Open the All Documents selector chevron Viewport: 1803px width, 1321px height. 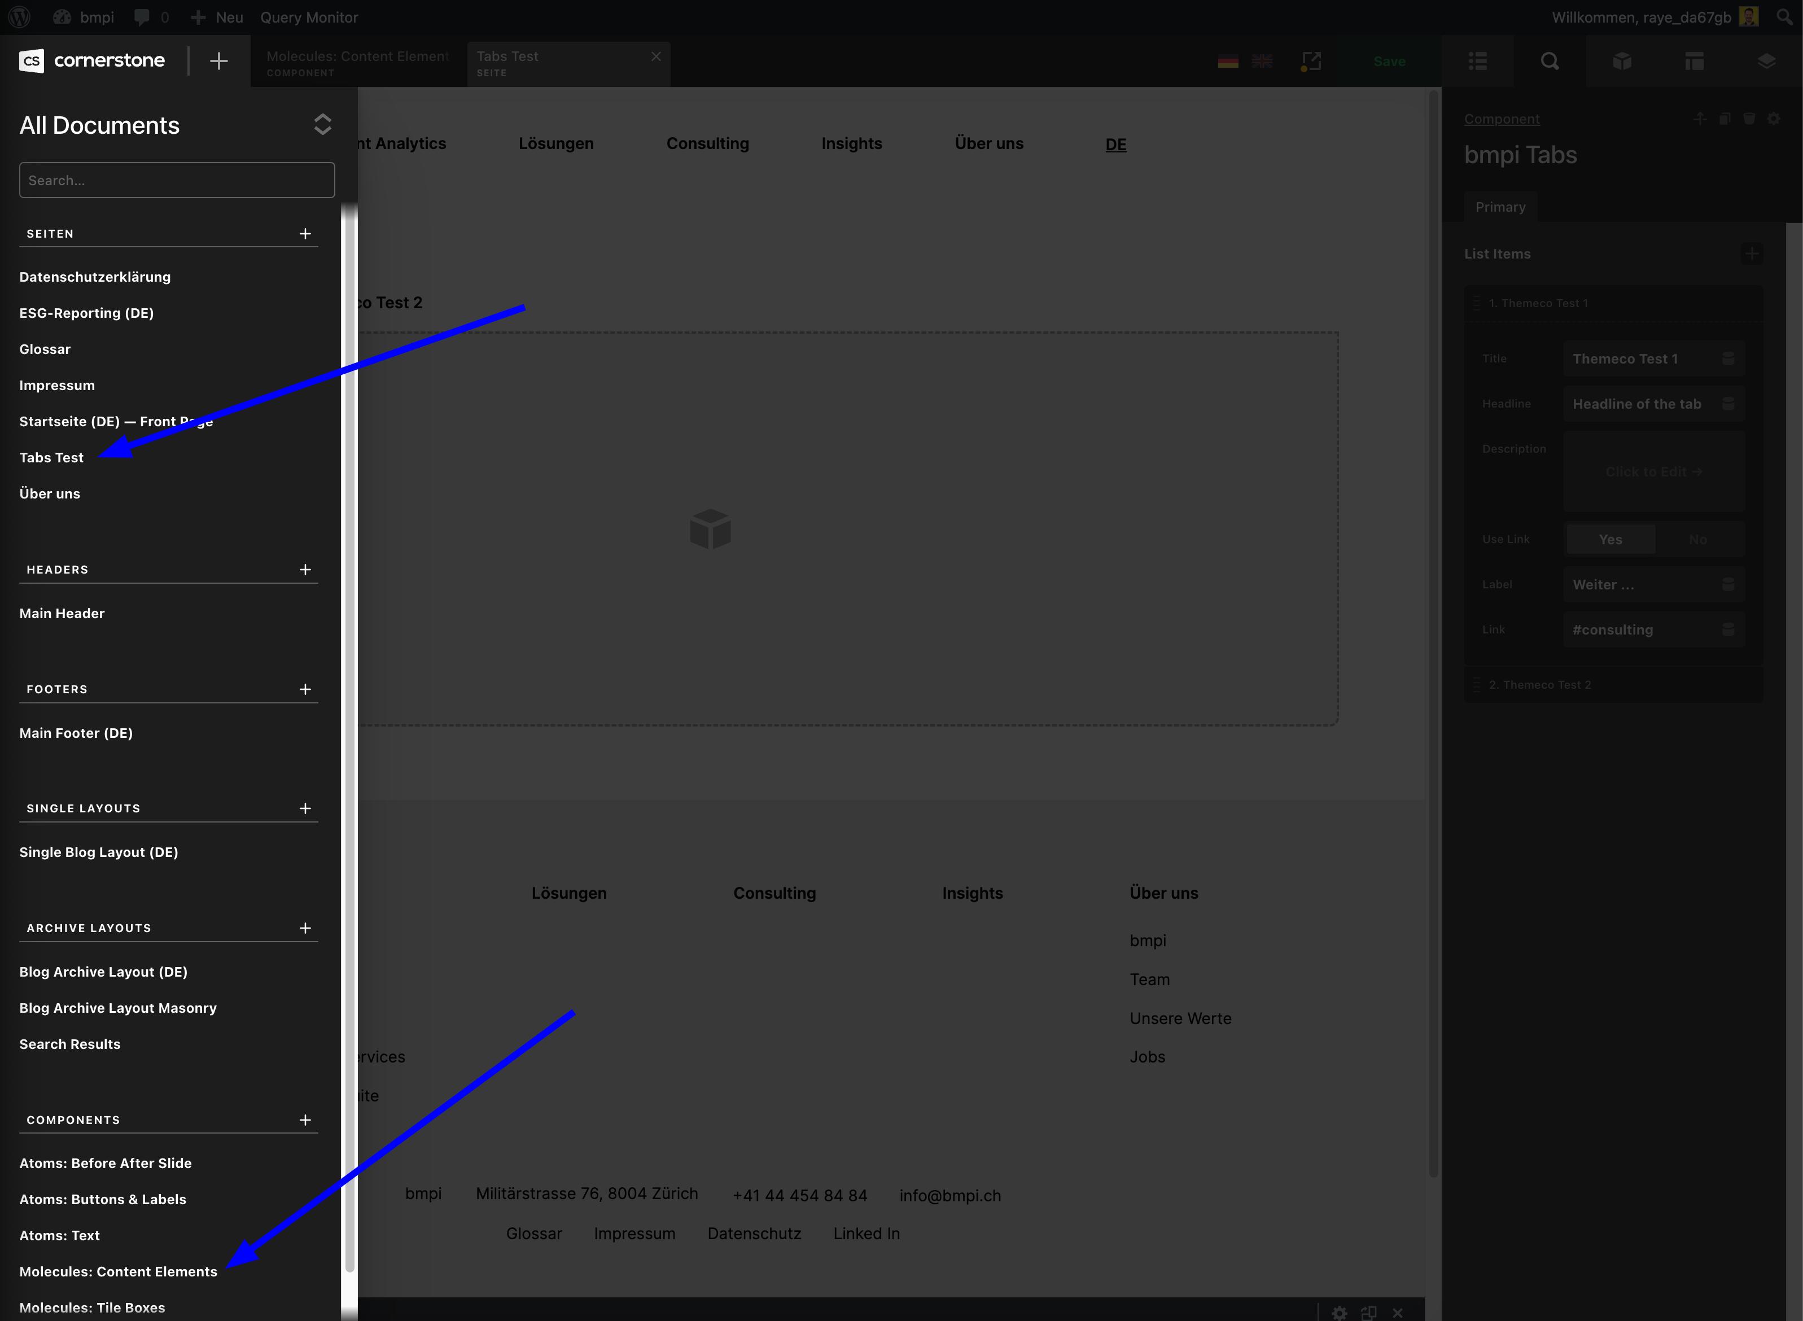322,125
